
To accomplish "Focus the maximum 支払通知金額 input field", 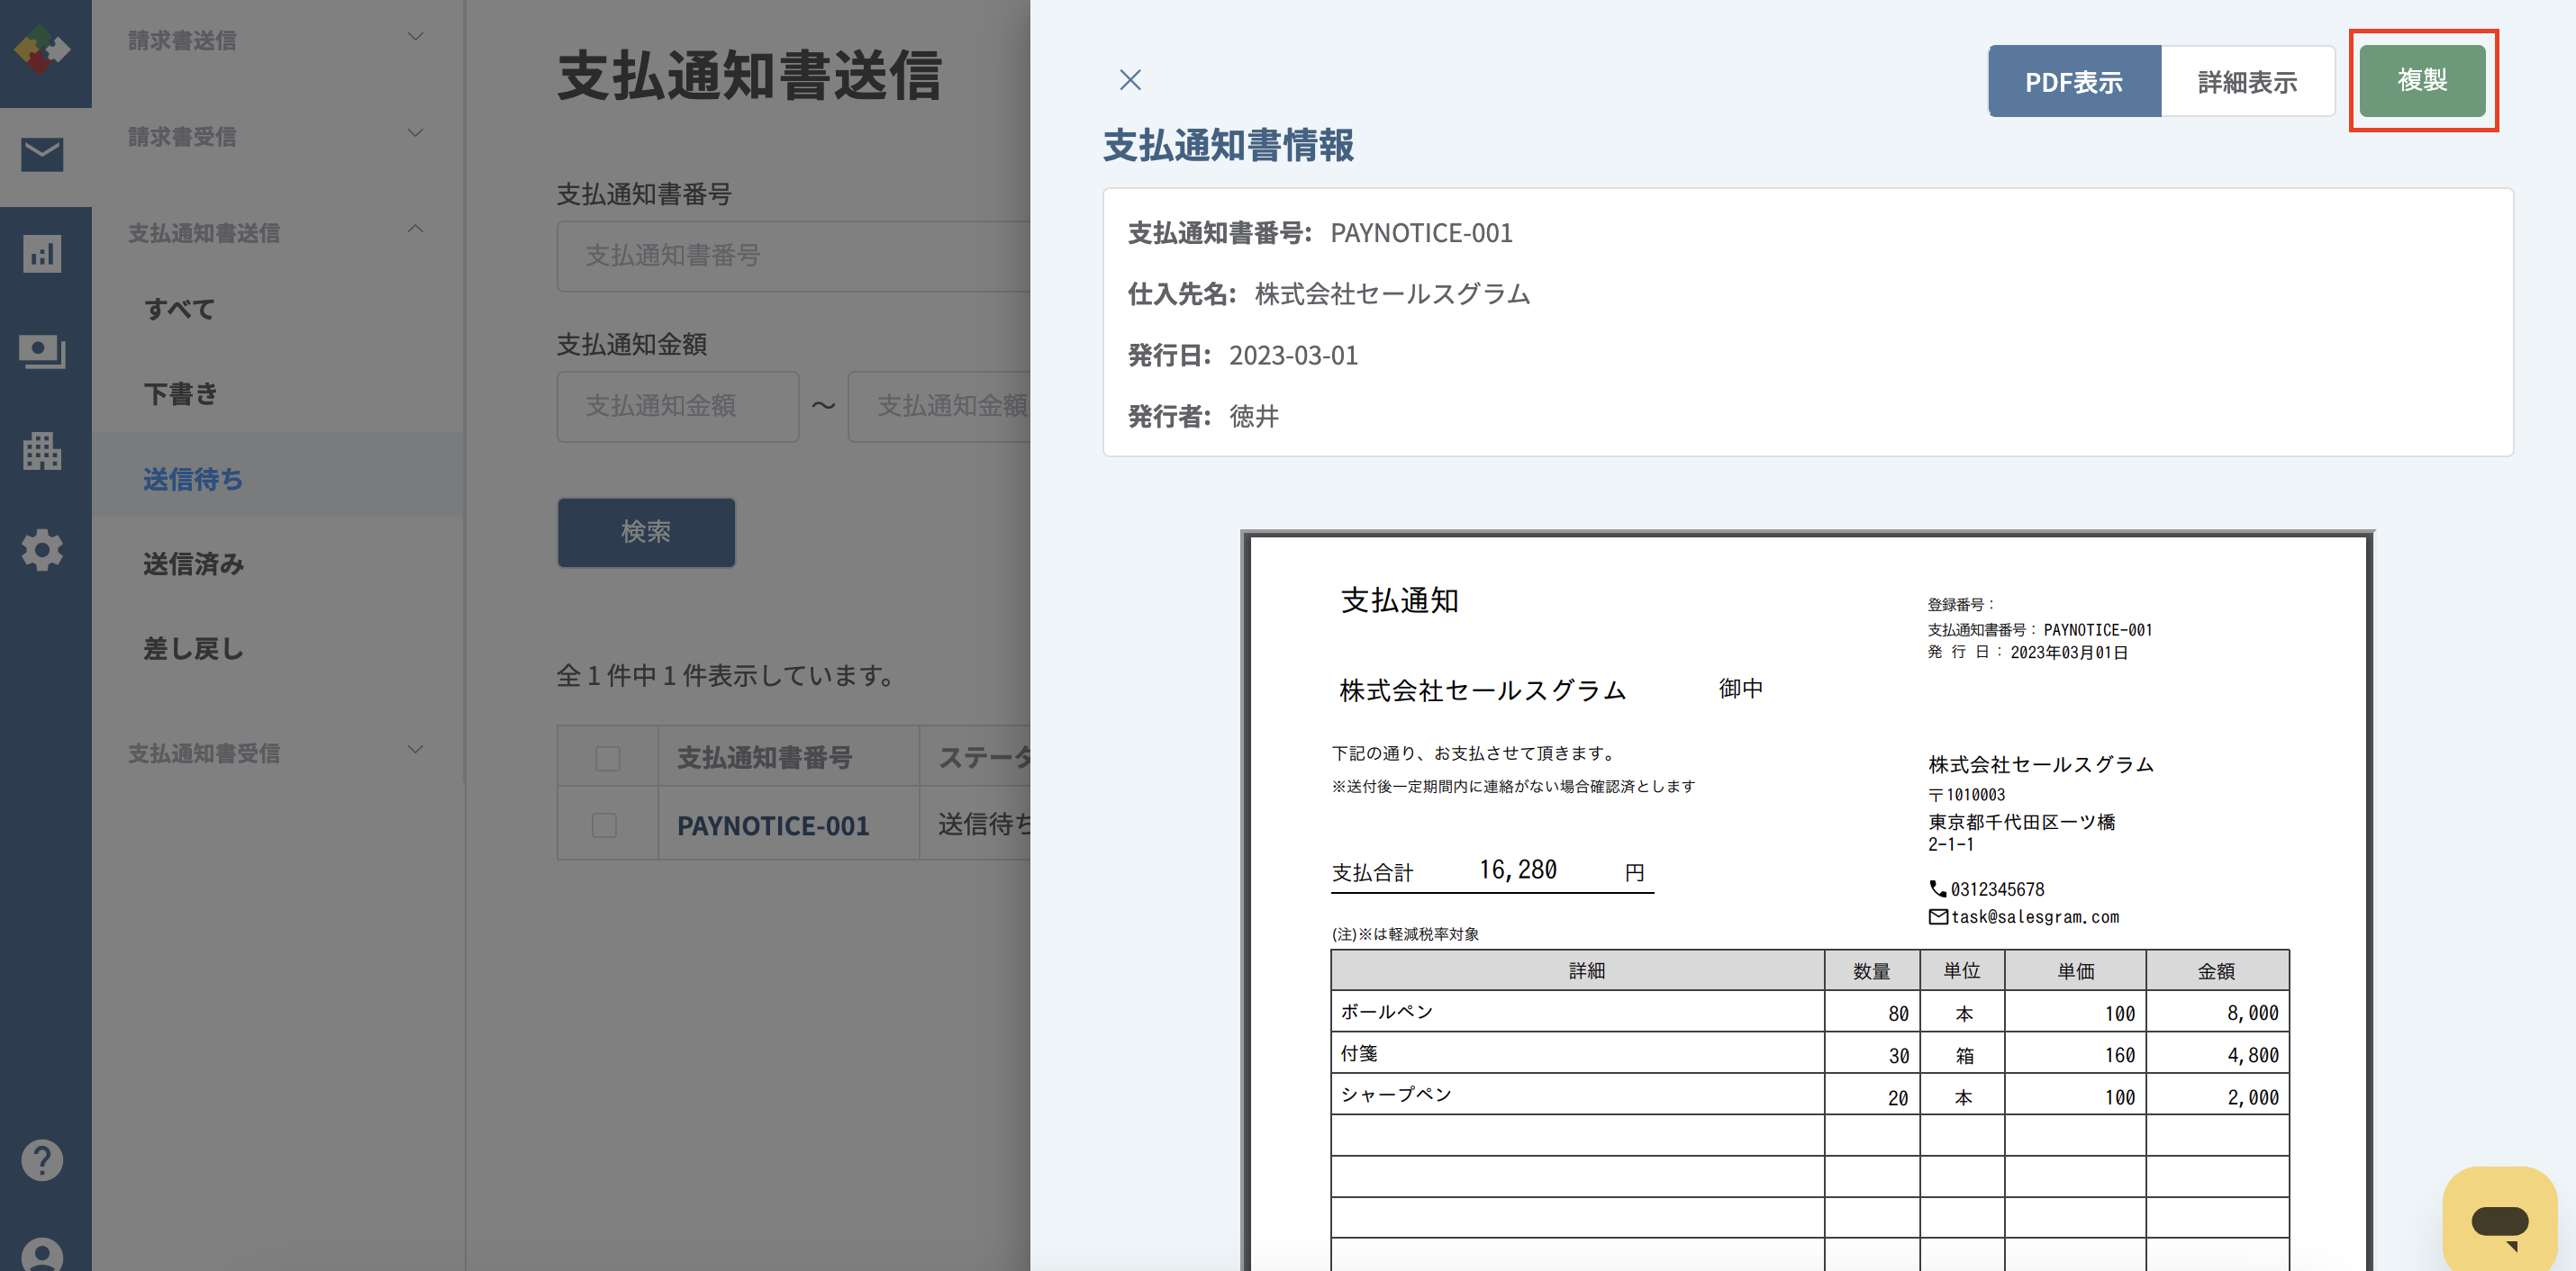I will 939,407.
